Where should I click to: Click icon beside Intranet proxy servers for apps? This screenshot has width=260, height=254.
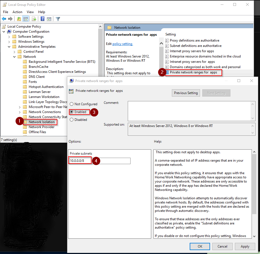[x=167, y=62]
